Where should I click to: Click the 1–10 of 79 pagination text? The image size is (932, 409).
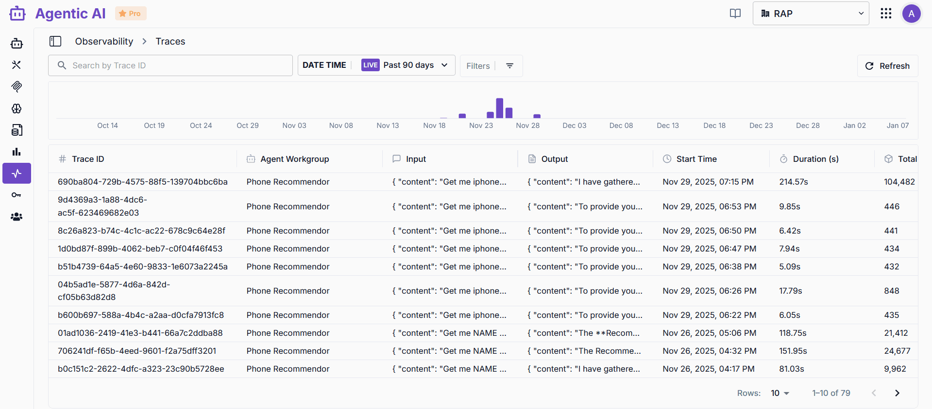(831, 393)
